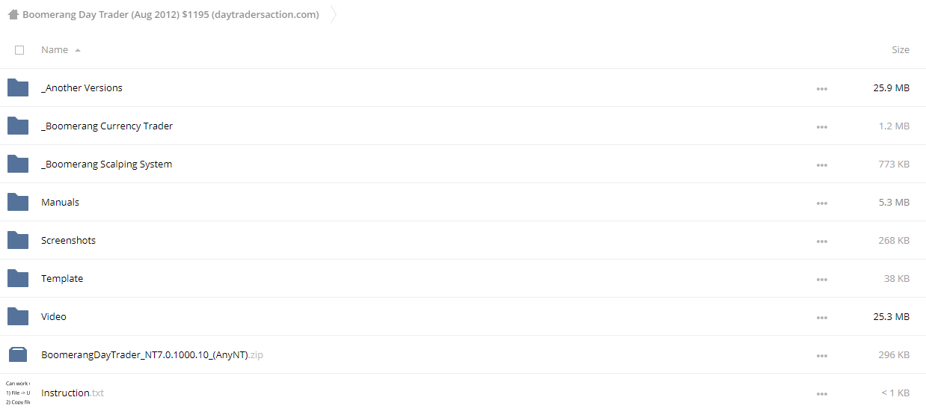Sort by Name column arrow

pyautogui.click(x=78, y=50)
